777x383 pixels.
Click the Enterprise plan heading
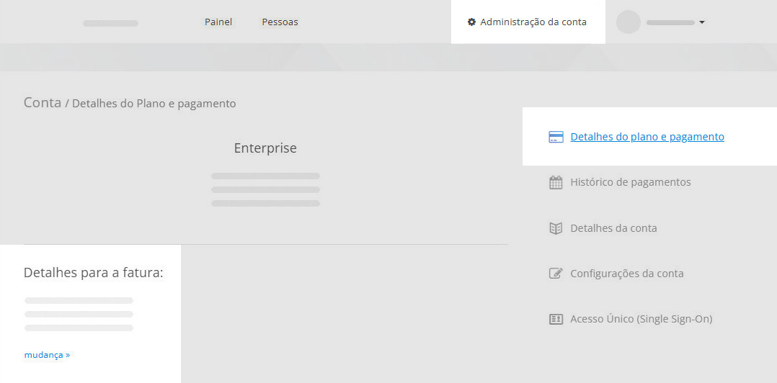[265, 148]
